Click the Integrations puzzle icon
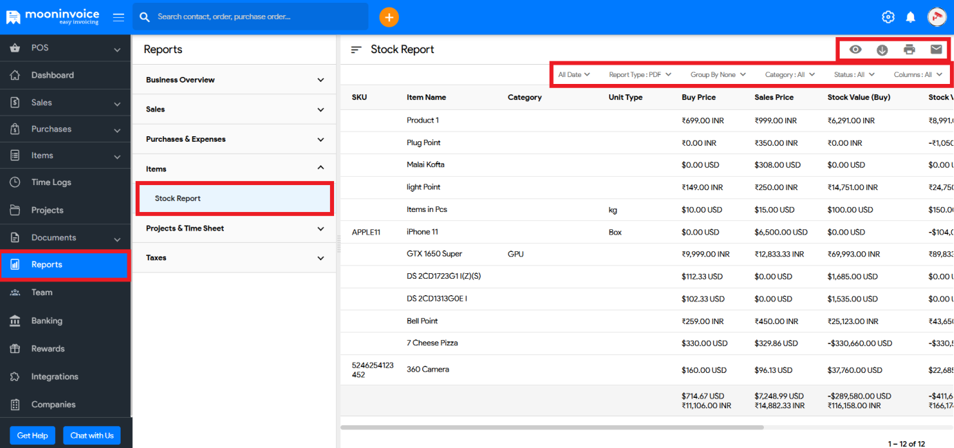Screen dimensions: 954x448 pyautogui.click(x=15, y=376)
